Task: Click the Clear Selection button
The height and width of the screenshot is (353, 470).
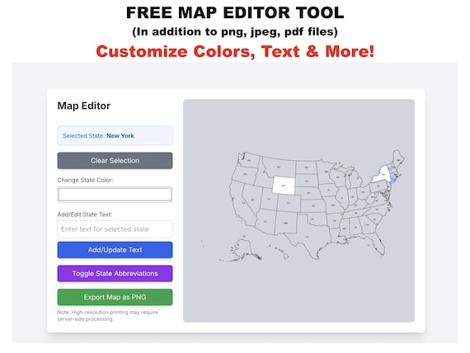Action: (x=115, y=161)
